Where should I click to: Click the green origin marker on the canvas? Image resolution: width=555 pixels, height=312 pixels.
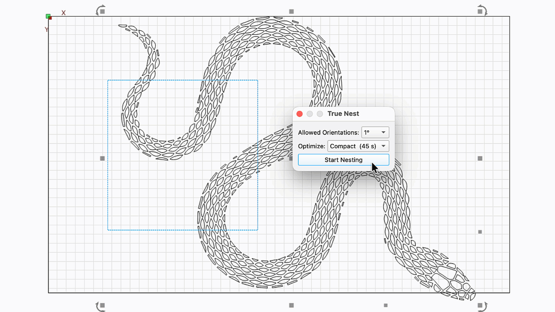click(x=48, y=16)
